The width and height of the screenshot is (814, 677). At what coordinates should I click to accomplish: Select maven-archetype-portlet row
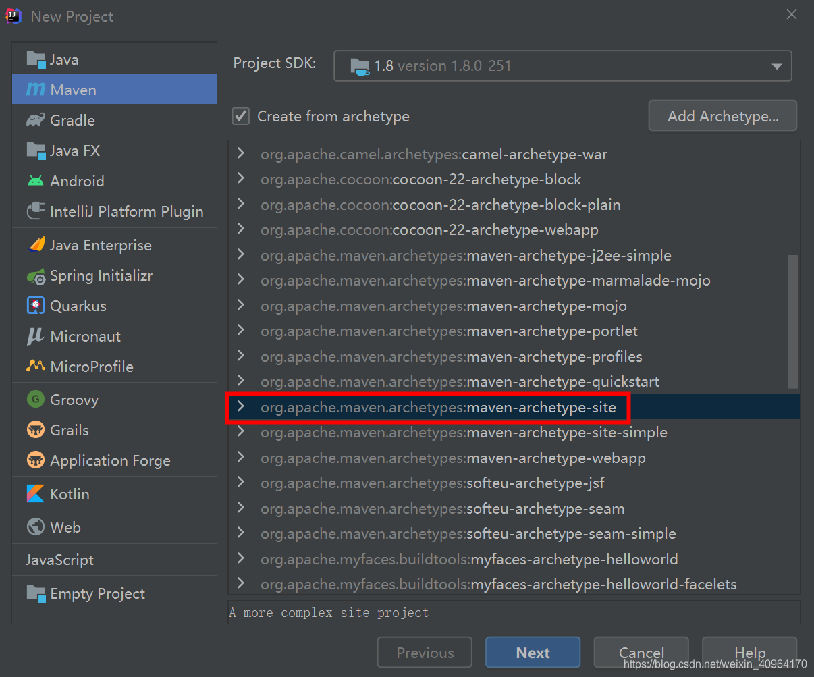pos(514,331)
